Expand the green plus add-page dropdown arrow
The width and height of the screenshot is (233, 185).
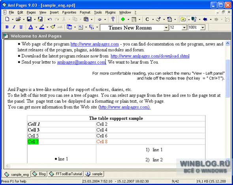[128, 19]
